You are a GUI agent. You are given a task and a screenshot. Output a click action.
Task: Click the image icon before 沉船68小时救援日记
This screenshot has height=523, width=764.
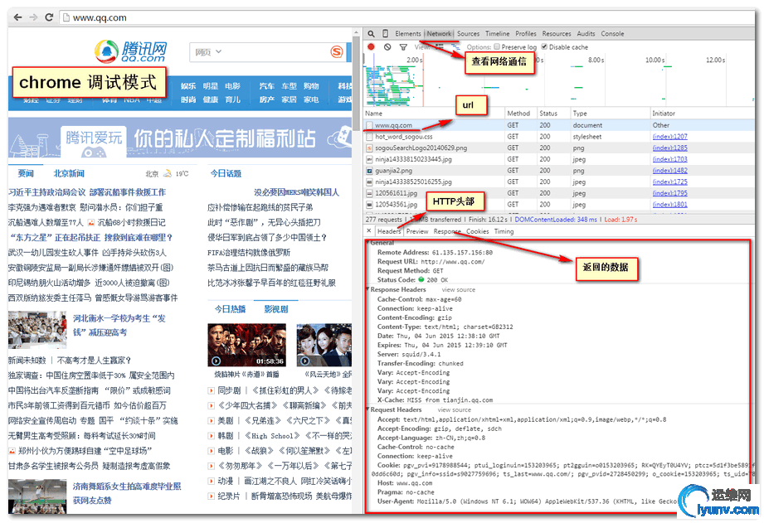pyautogui.click(x=90, y=222)
